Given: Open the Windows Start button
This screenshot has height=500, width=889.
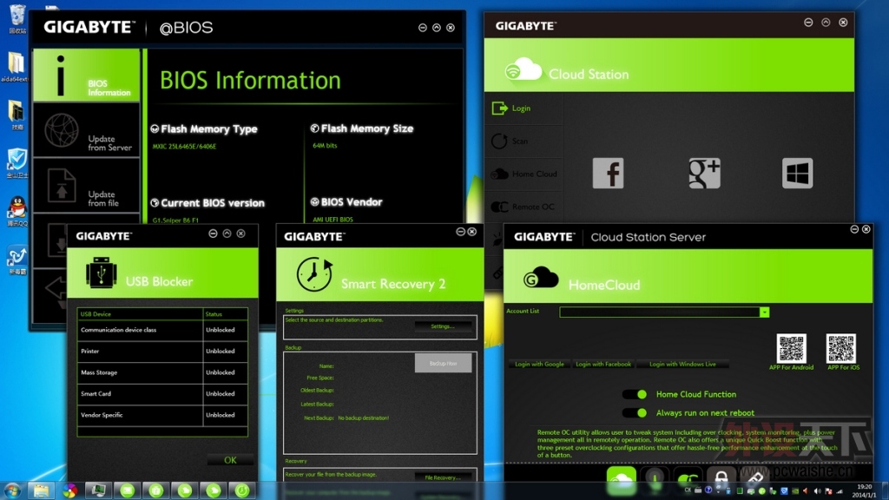Looking at the screenshot, I should point(12,491).
